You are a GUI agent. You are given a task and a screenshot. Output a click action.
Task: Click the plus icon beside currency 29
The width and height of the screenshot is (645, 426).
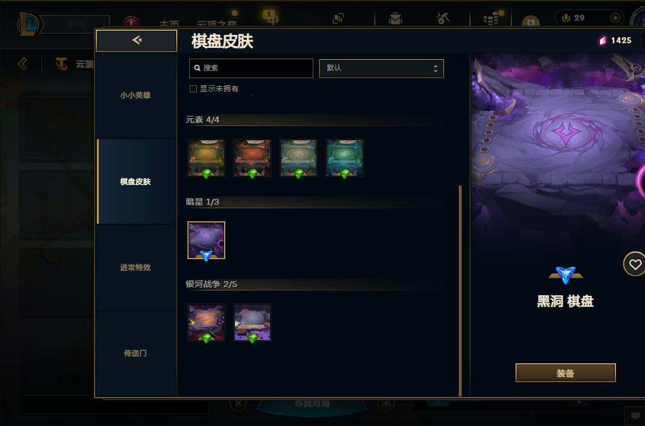tap(615, 18)
